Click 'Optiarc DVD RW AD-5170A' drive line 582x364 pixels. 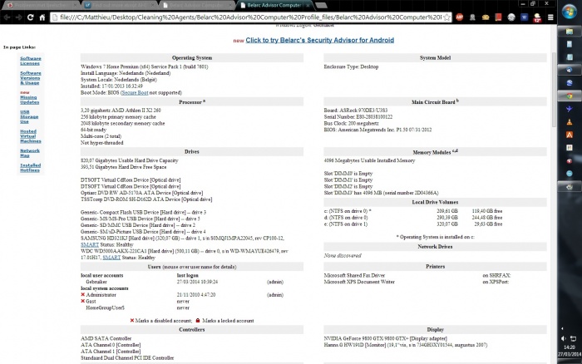(141, 193)
